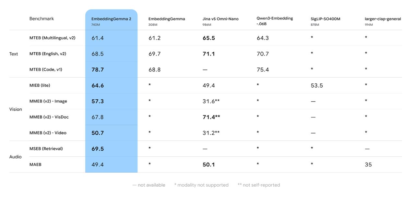Click the MAEB row label
The width and height of the screenshot is (415, 198).
coord(35,165)
